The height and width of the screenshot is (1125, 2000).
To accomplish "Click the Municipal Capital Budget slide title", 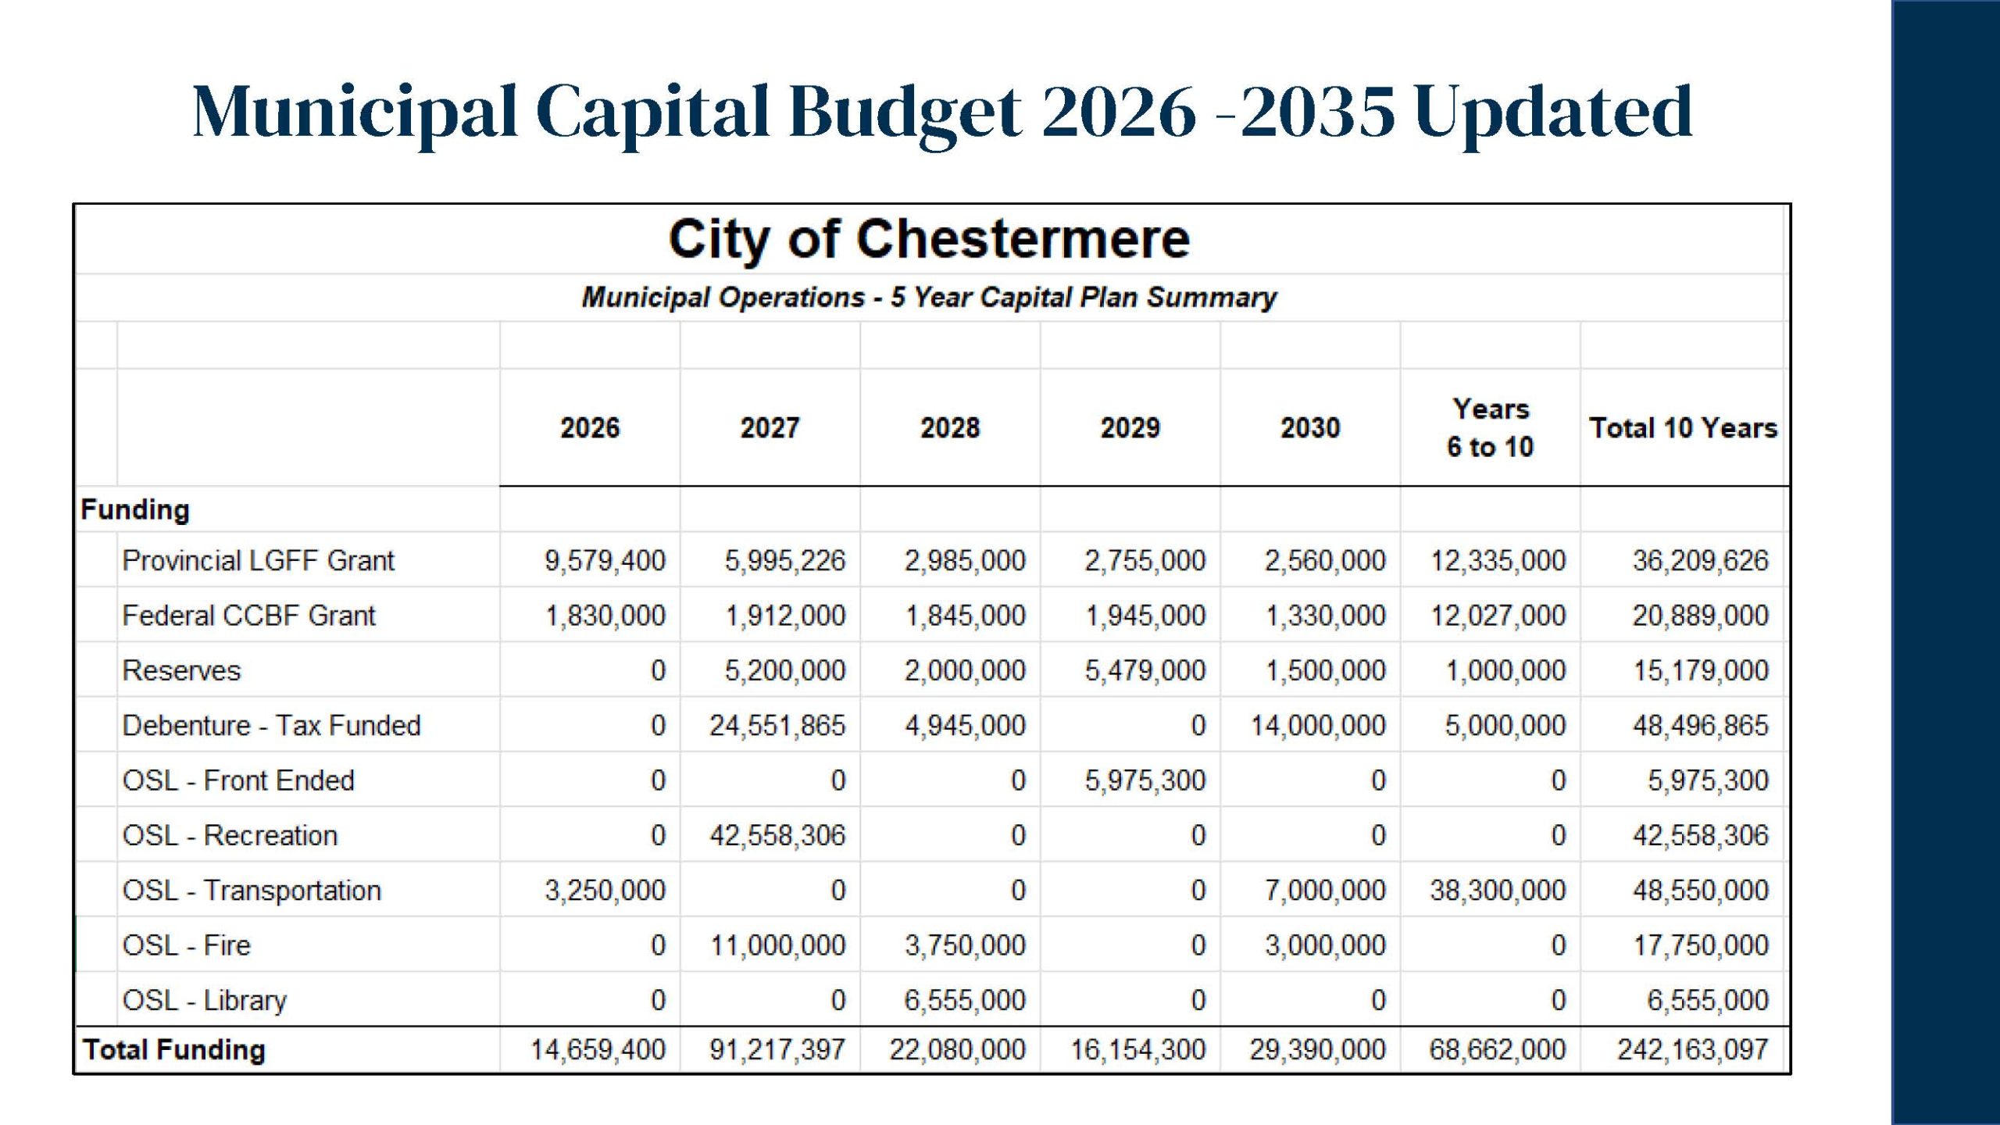I will pyautogui.click(x=942, y=112).
